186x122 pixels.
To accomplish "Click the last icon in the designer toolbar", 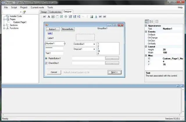I will (x=105, y=17).
